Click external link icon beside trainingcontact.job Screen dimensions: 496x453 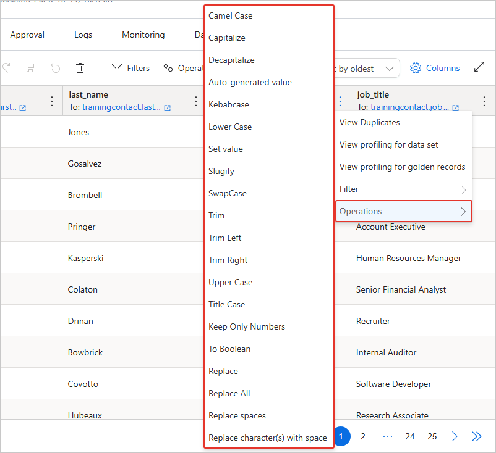[456, 108]
